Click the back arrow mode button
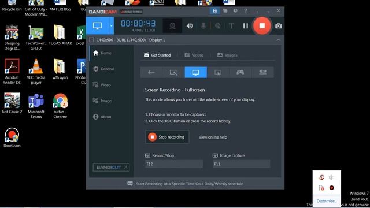Screen dimensions: 370x208 (x=151, y=72)
